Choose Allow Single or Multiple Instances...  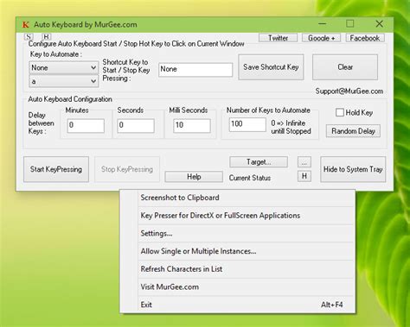(x=238, y=251)
